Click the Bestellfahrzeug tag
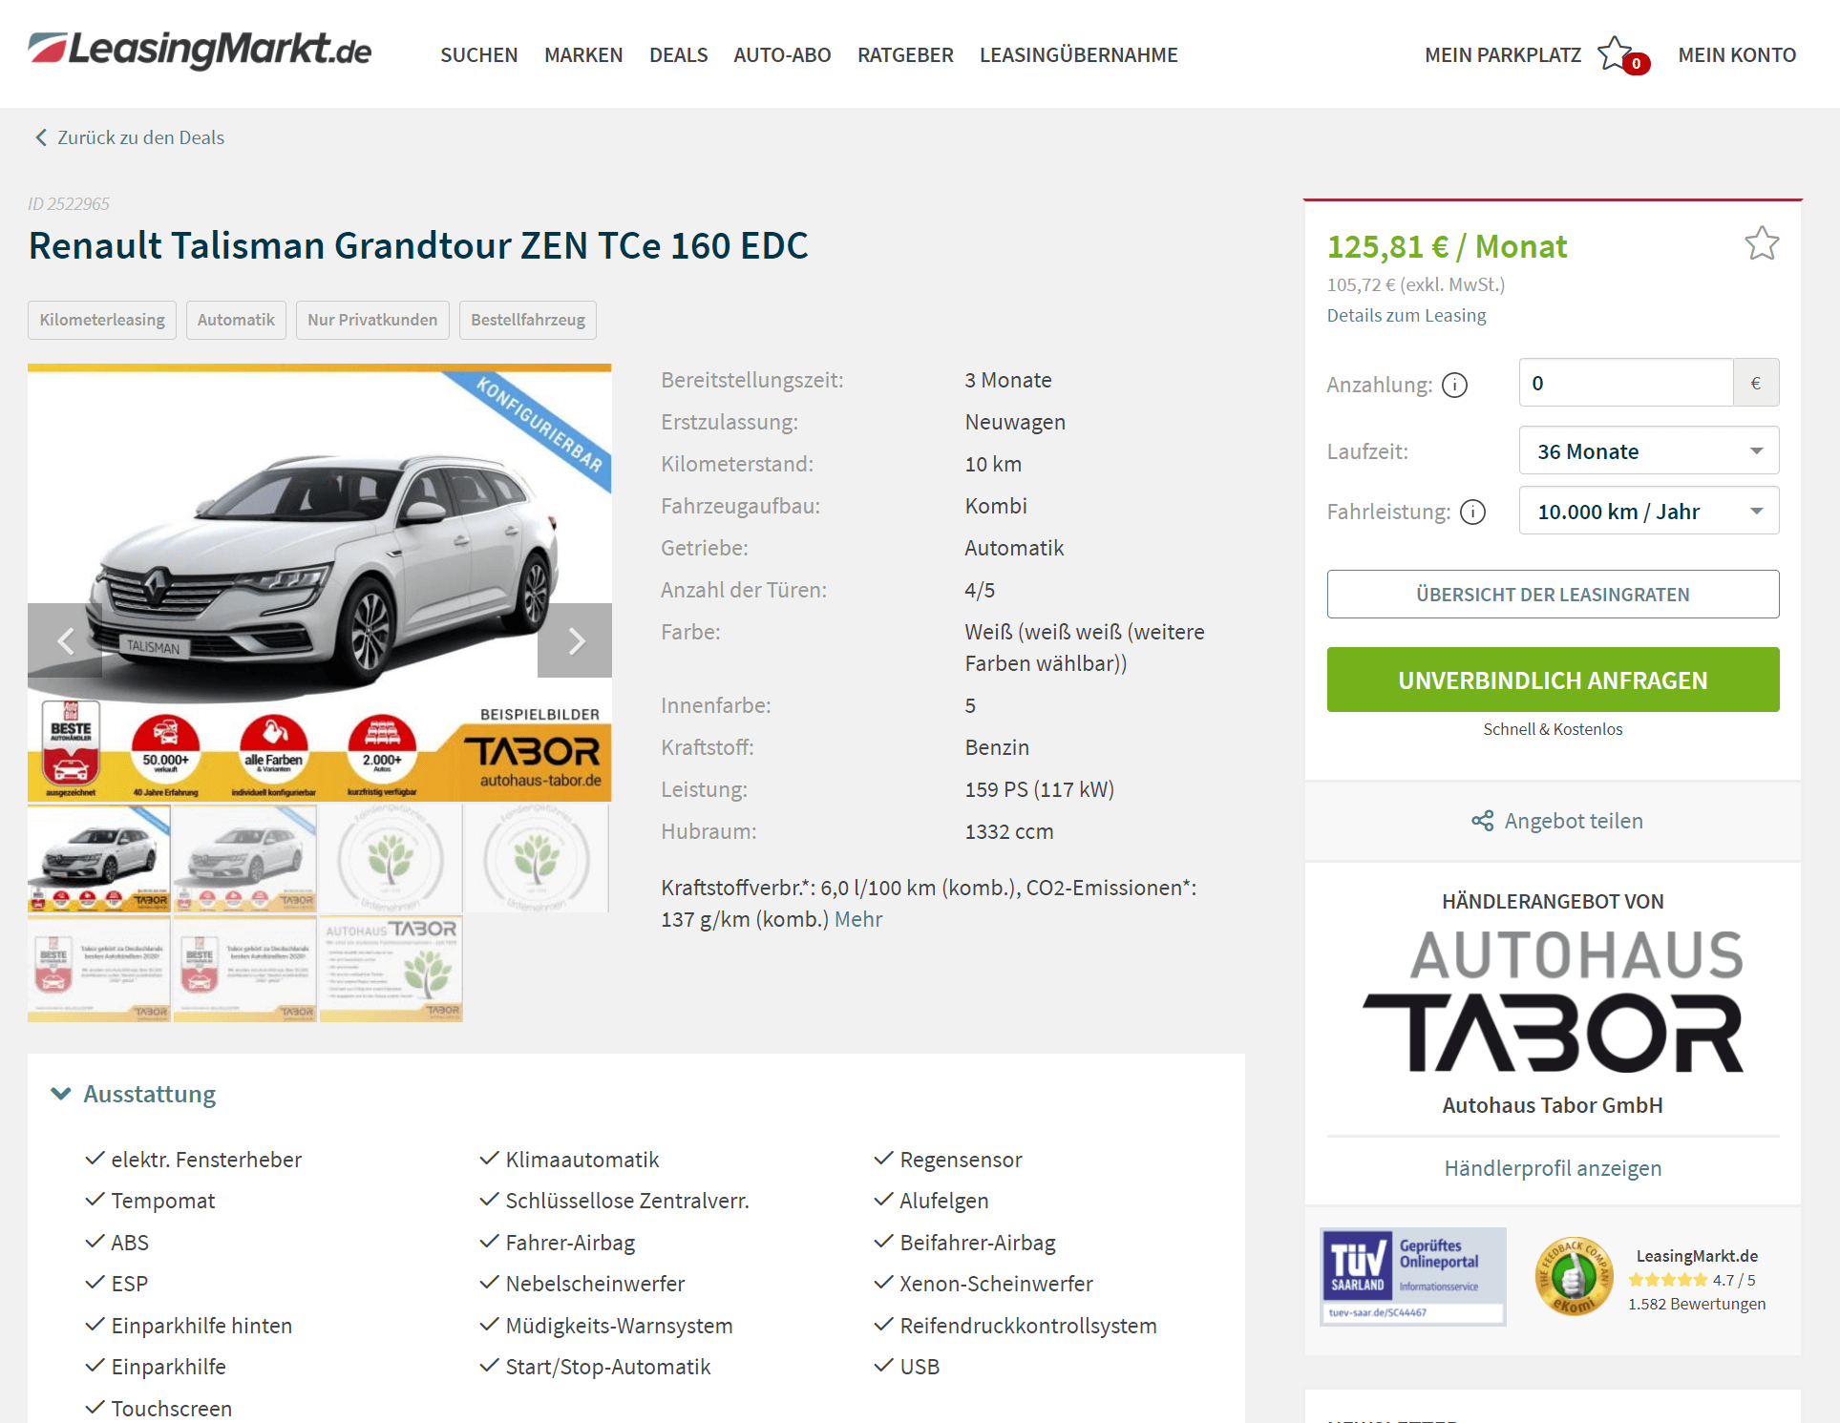The height and width of the screenshot is (1423, 1840). pyautogui.click(x=528, y=320)
